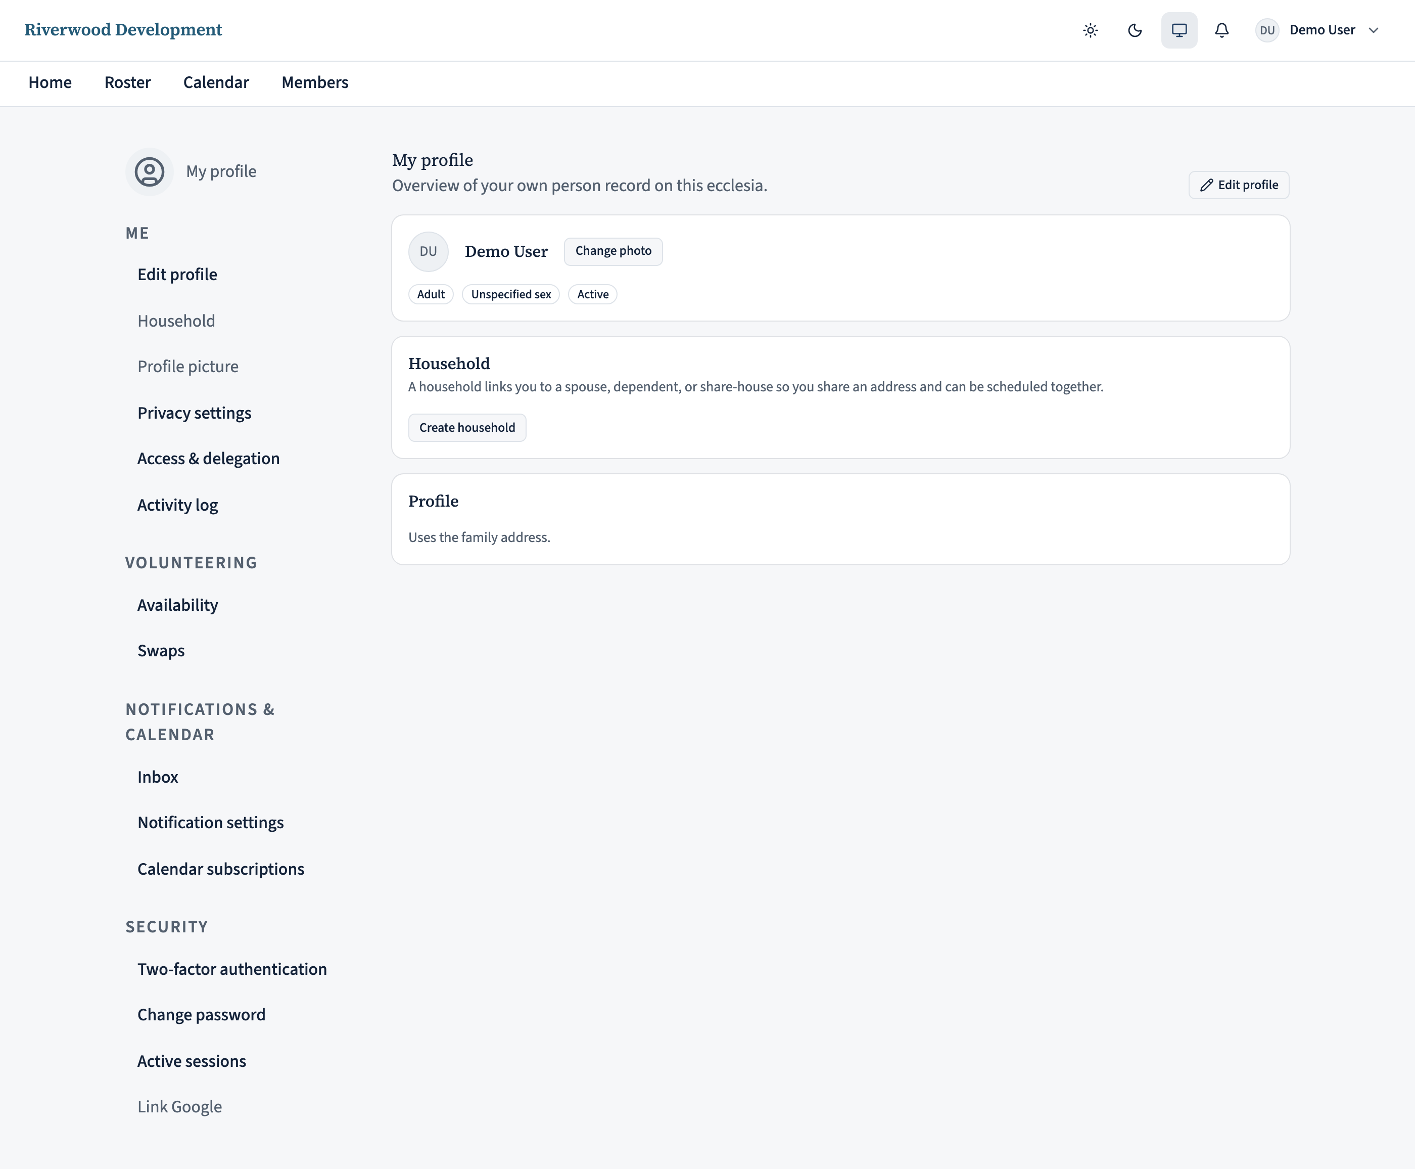Click the DU avatar in profile card
The height and width of the screenshot is (1169, 1415).
(428, 251)
